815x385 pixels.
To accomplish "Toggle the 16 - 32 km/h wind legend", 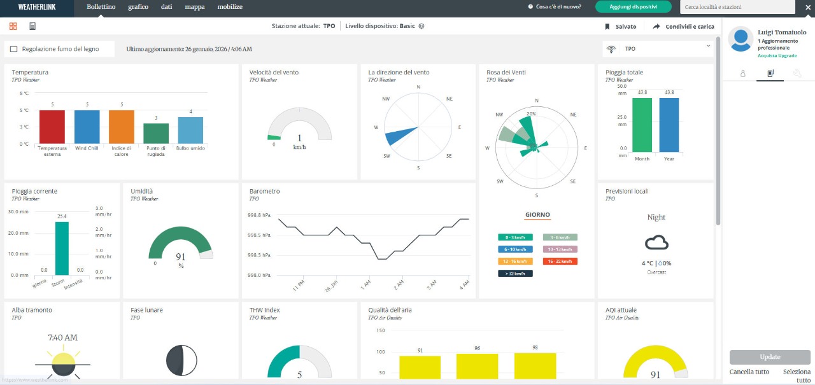I will click(x=560, y=261).
